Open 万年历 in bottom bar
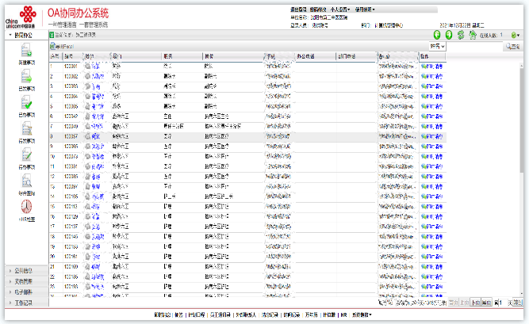This screenshot has height=324, width=529. pos(312,315)
